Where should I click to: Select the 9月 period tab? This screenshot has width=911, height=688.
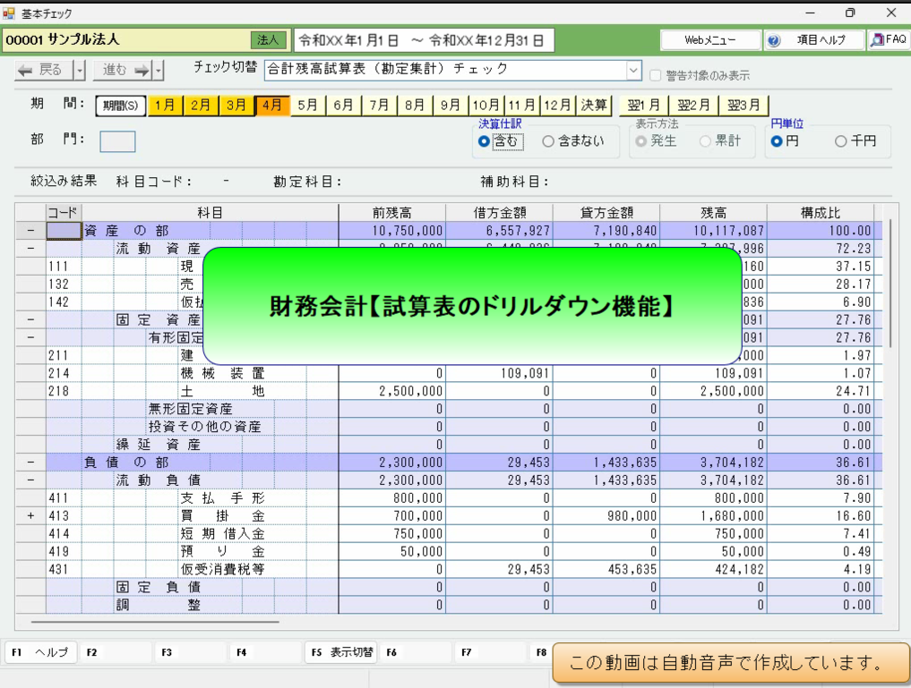451,106
